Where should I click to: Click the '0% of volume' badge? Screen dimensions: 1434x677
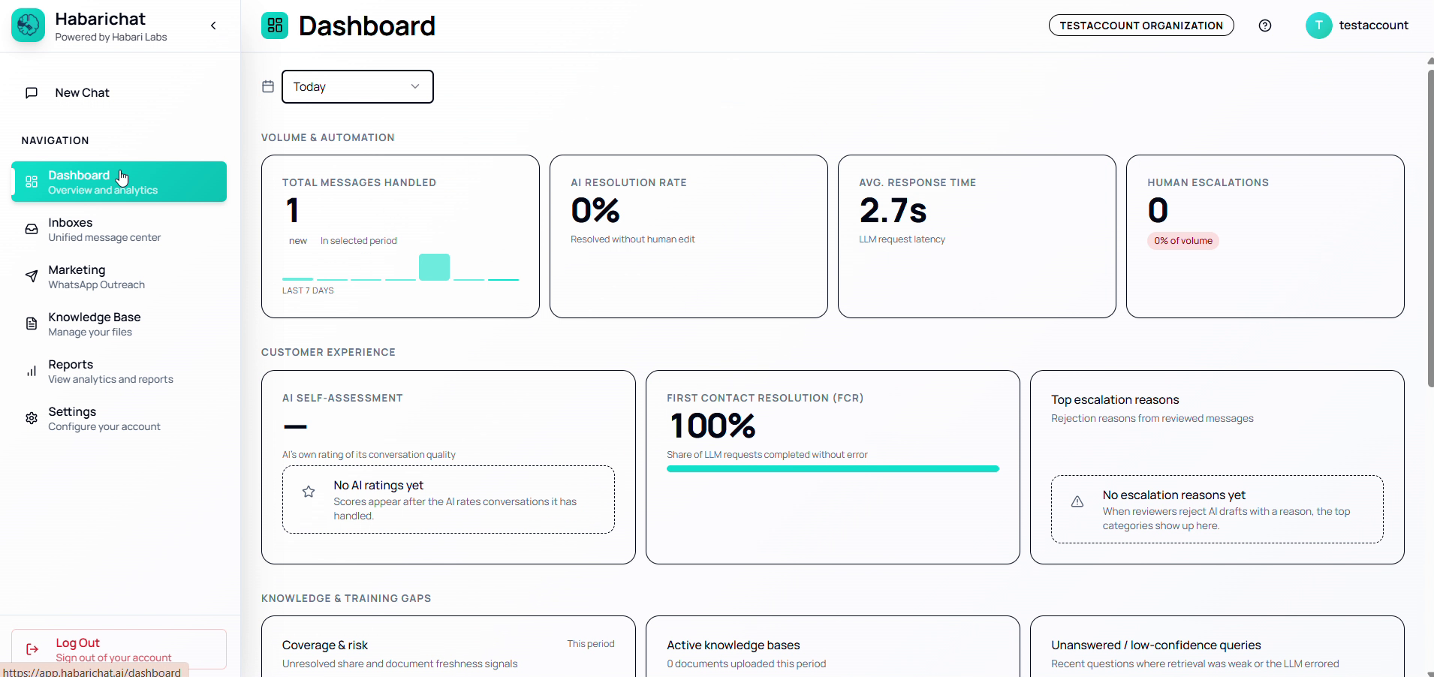pos(1183,241)
